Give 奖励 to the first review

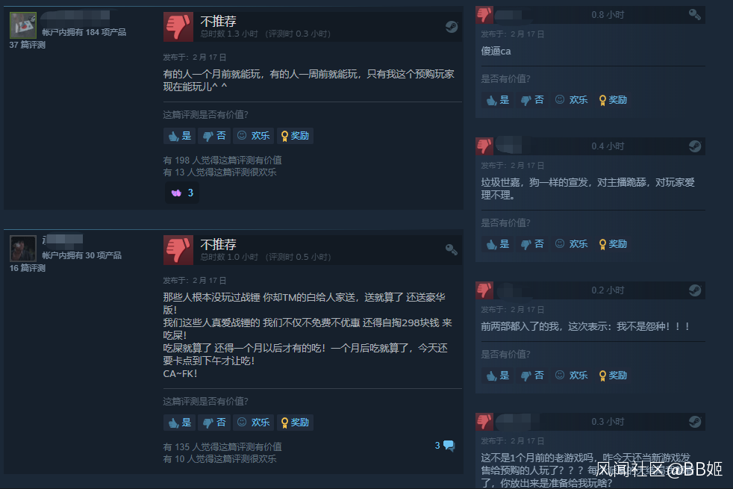tap(295, 136)
